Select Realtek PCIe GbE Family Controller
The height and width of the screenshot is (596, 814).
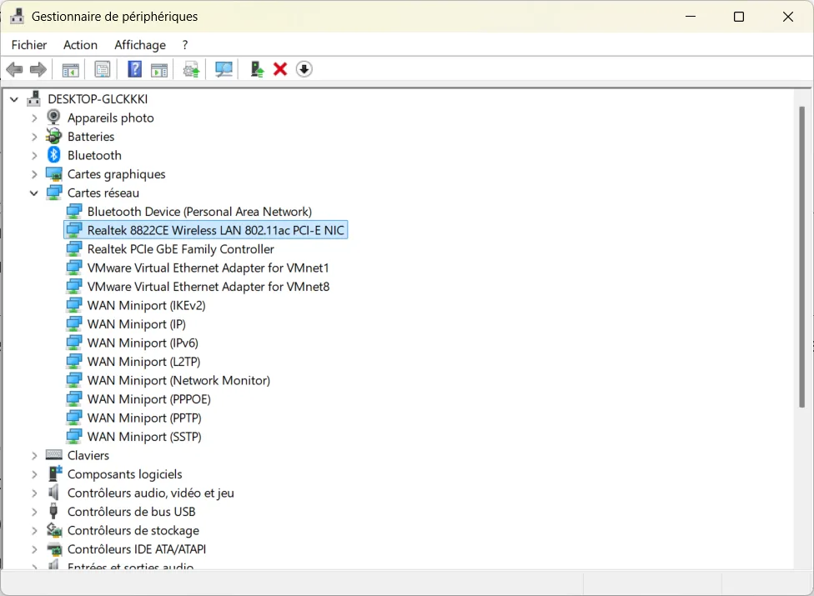(x=180, y=249)
